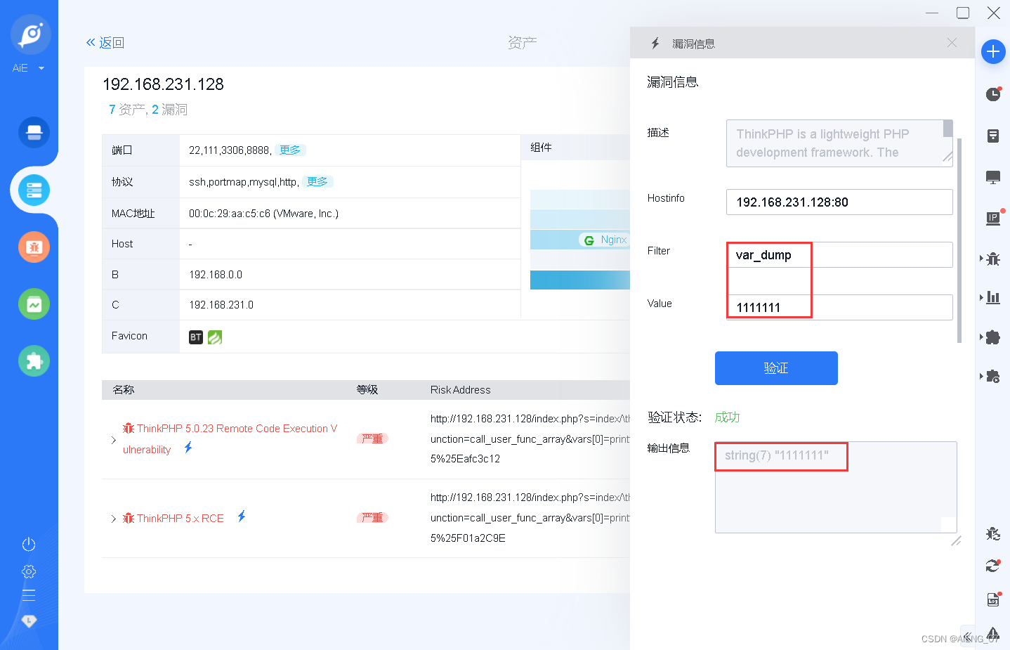Open the green plugin puzzle sidebar icon

coord(34,361)
